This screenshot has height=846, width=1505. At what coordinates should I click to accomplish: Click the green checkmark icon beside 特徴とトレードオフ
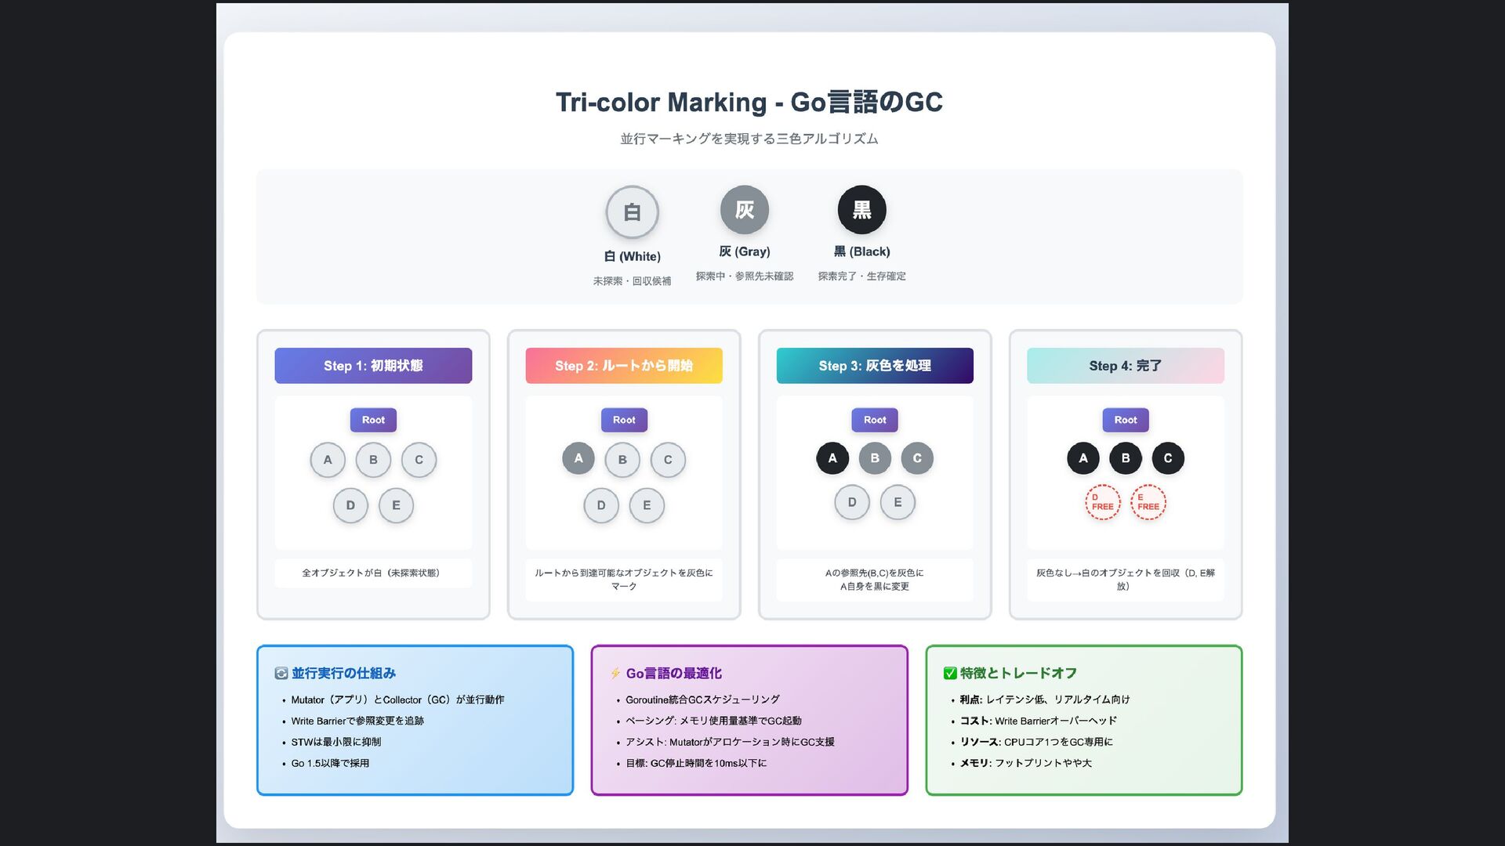(950, 673)
